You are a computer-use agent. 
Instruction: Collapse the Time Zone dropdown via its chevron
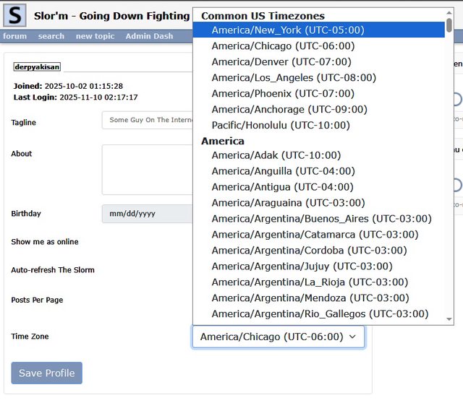coord(352,337)
